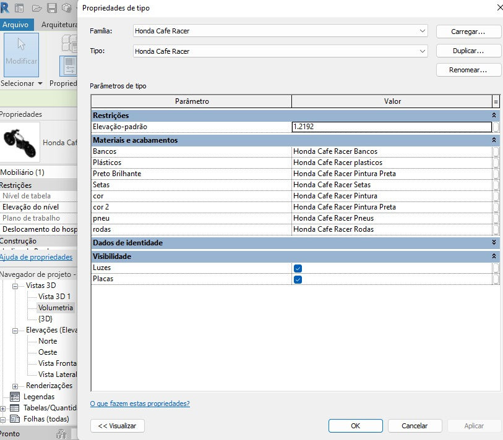503x440 pixels.
Task: Click the Open folder icon in quick access toolbar
Action: point(37,8)
